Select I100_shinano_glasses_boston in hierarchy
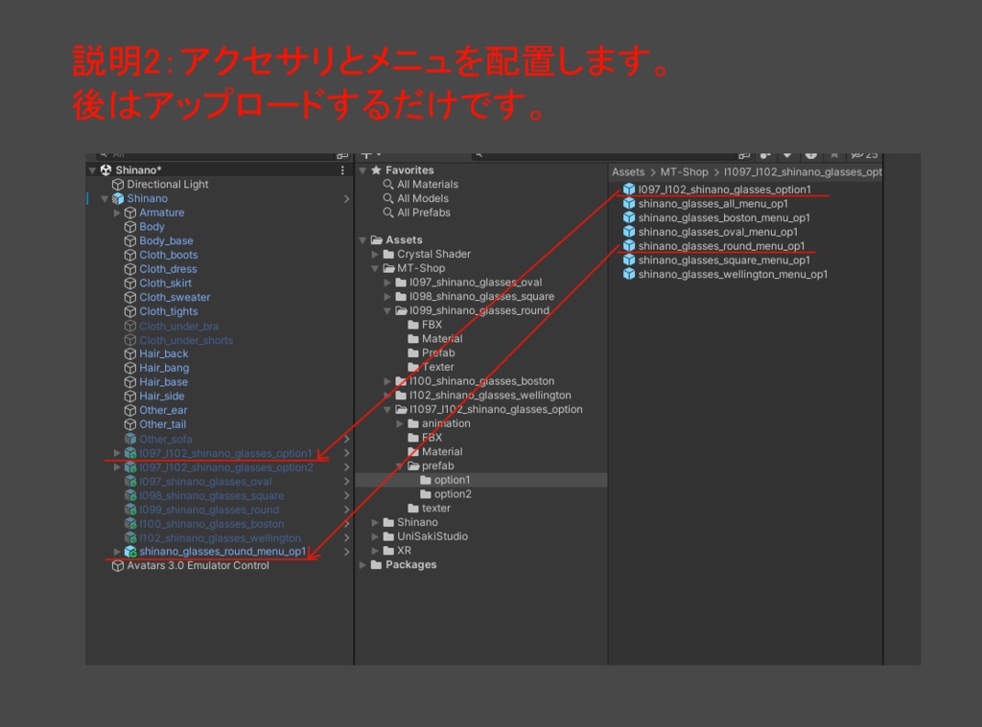Image resolution: width=982 pixels, height=727 pixels. point(212,524)
